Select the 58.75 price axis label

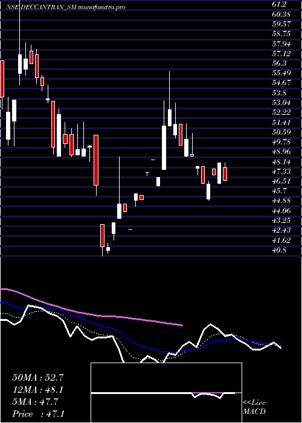[281, 34]
